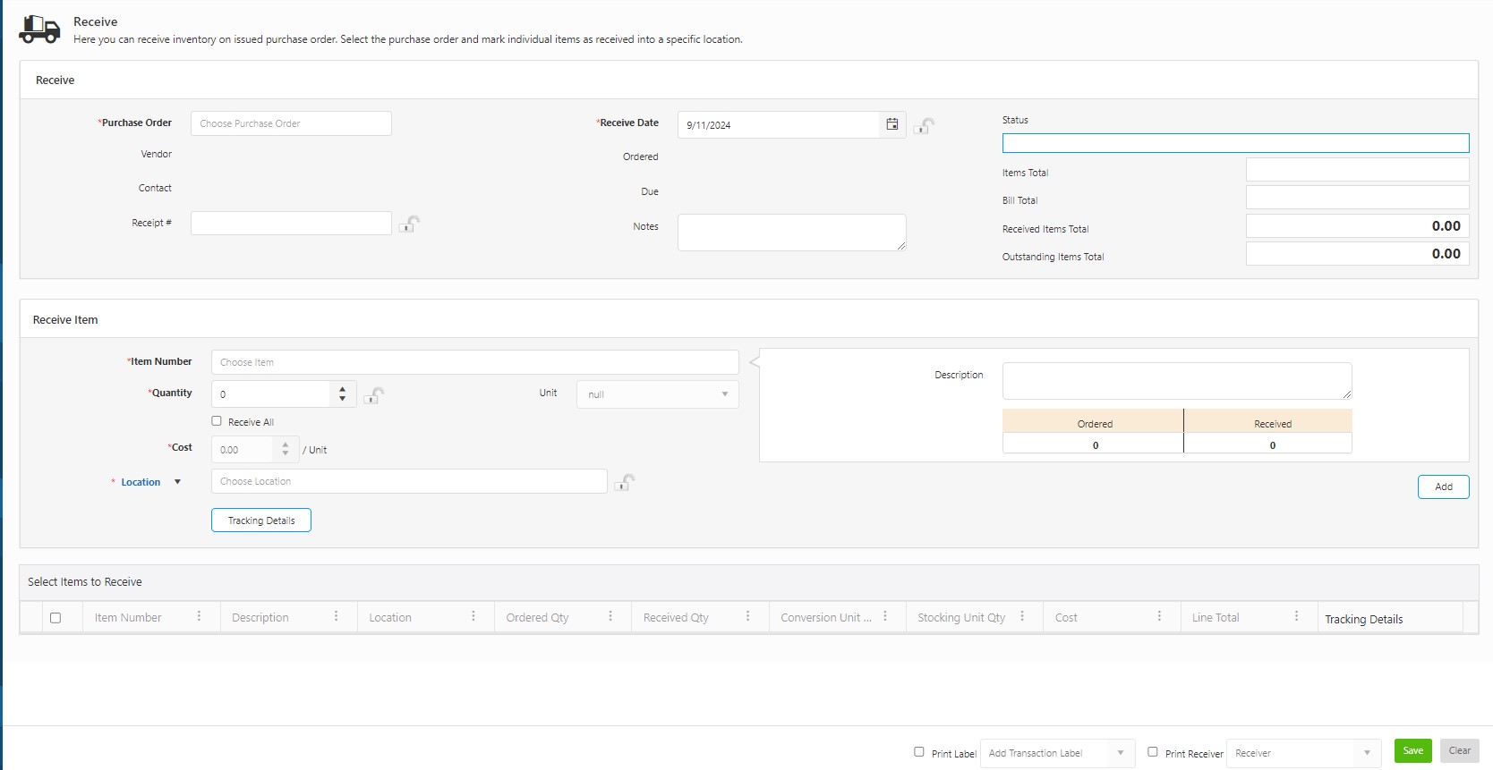Click the Choose Purchase Order field

click(291, 123)
